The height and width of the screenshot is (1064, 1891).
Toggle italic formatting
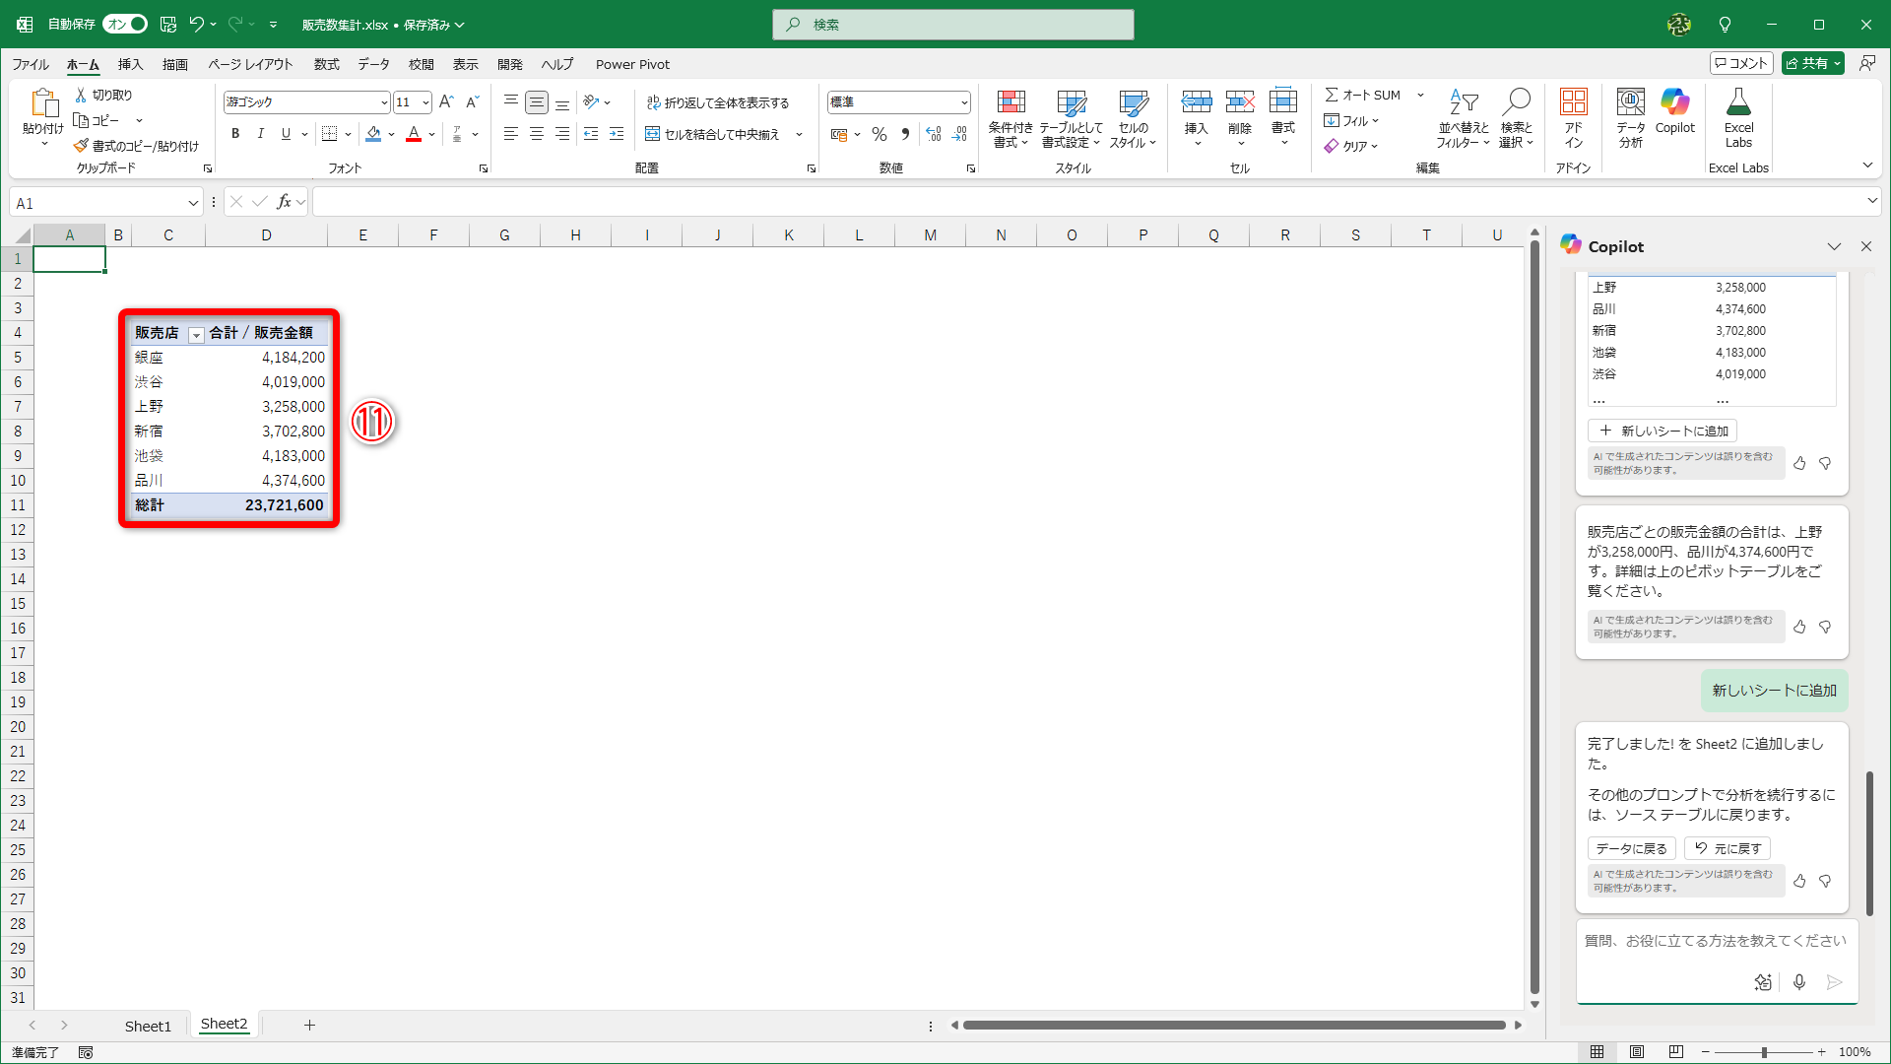tap(260, 134)
